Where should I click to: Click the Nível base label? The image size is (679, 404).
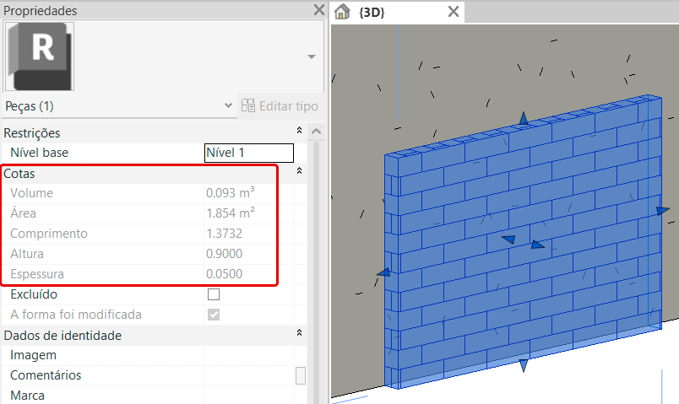click(x=40, y=153)
